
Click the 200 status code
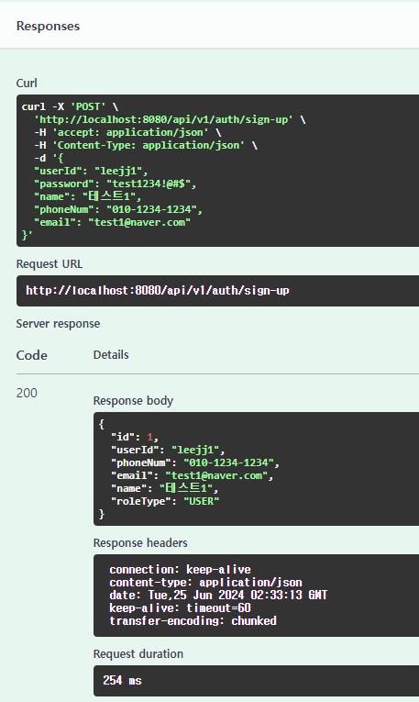pyautogui.click(x=27, y=393)
